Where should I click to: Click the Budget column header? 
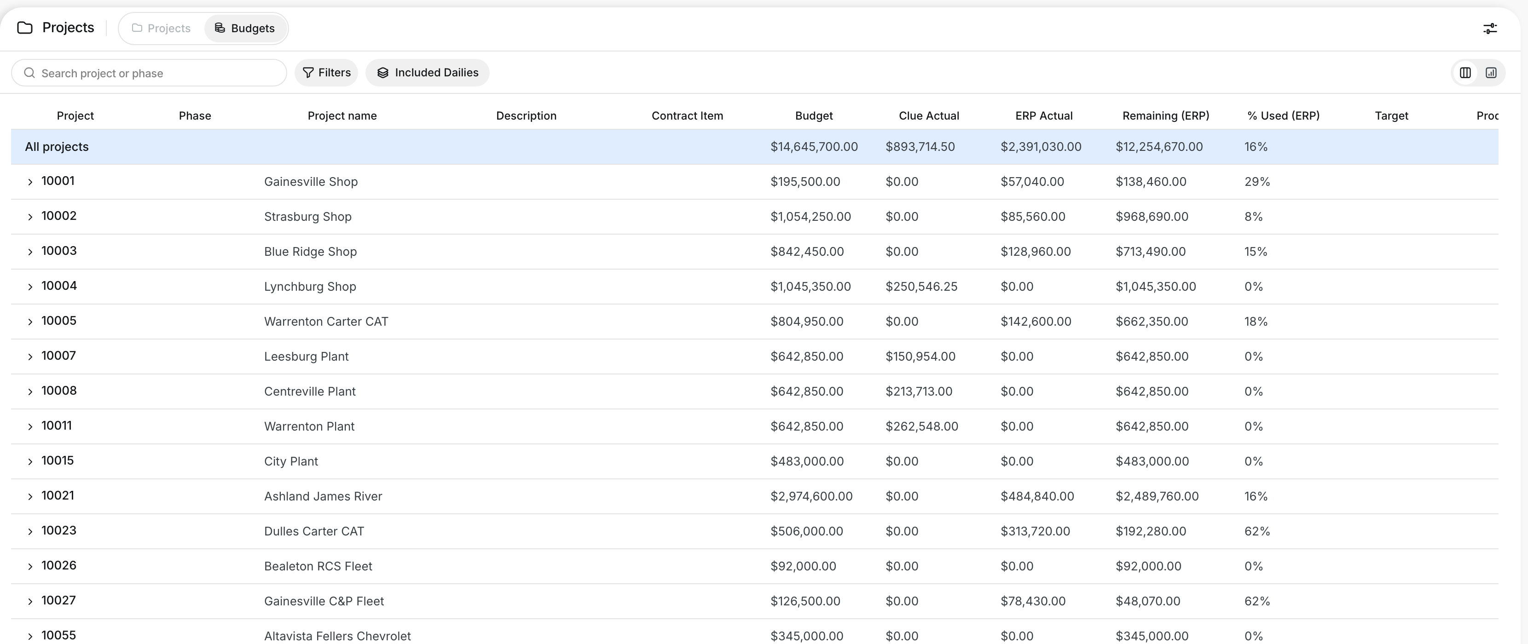point(814,115)
